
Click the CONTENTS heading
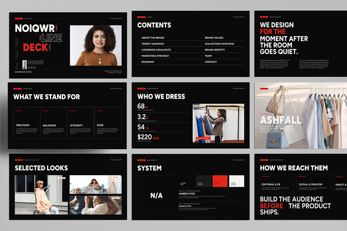coord(154,25)
